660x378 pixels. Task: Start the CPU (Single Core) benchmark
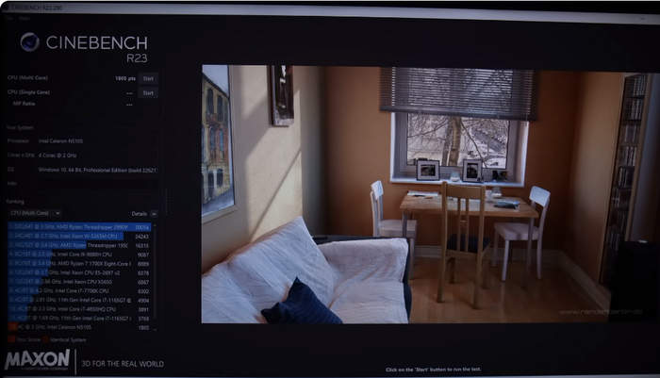click(x=148, y=93)
